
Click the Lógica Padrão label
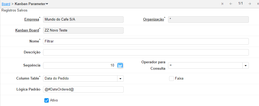28,89
